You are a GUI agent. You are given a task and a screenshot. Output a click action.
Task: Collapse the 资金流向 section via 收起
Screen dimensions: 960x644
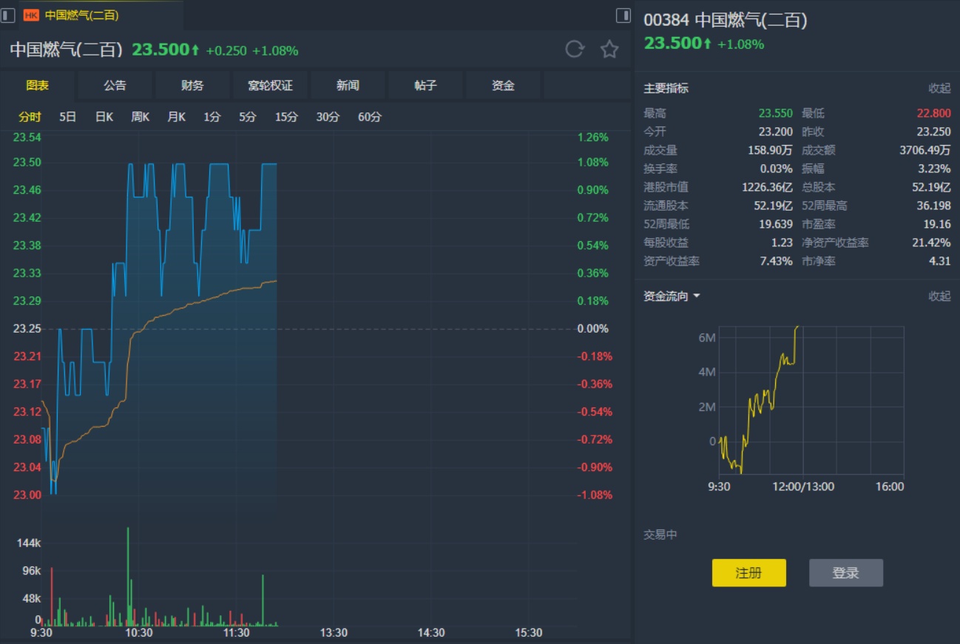940,296
